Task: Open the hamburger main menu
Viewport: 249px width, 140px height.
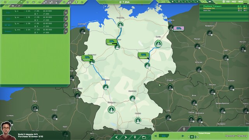Action: tap(5, 2)
